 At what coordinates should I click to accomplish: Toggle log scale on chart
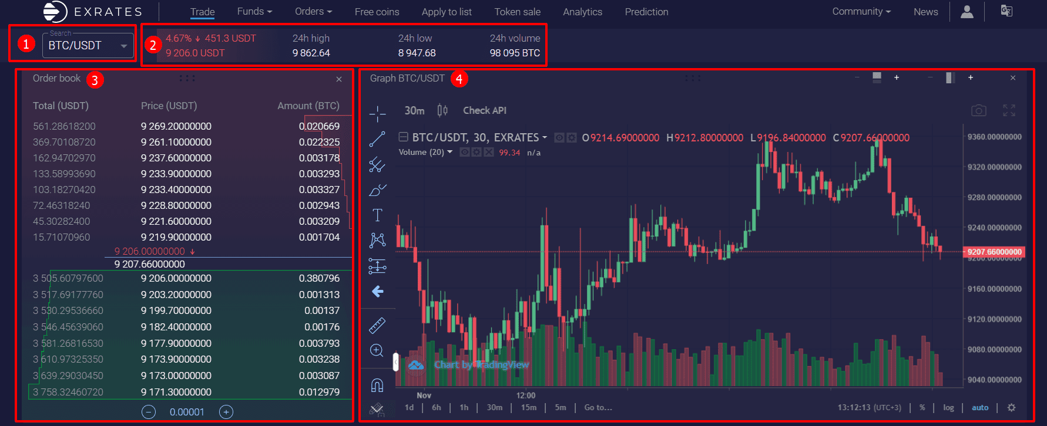pos(948,407)
